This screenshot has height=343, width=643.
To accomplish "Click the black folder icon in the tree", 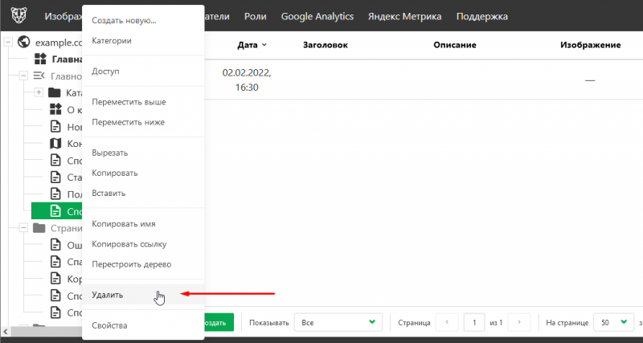I will 55,93.
